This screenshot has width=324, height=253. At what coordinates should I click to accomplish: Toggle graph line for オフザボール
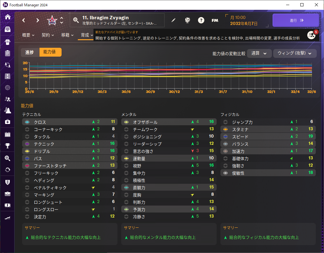pos(126,122)
